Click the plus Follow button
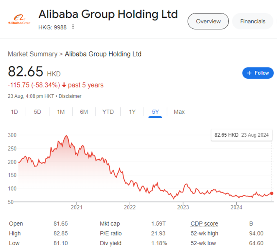The image size is (277, 248). coord(258,73)
